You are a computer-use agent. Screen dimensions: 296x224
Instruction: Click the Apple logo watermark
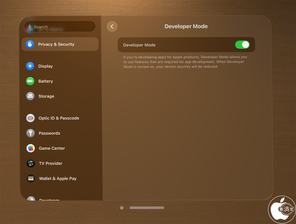(282, 208)
